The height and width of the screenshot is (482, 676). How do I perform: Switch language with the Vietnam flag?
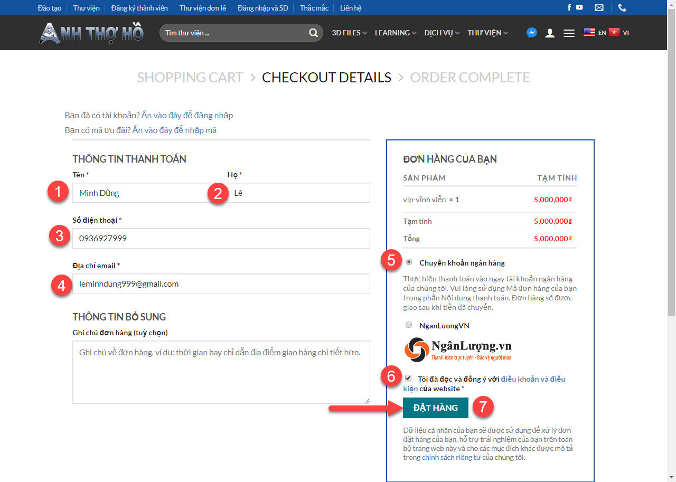coord(614,32)
